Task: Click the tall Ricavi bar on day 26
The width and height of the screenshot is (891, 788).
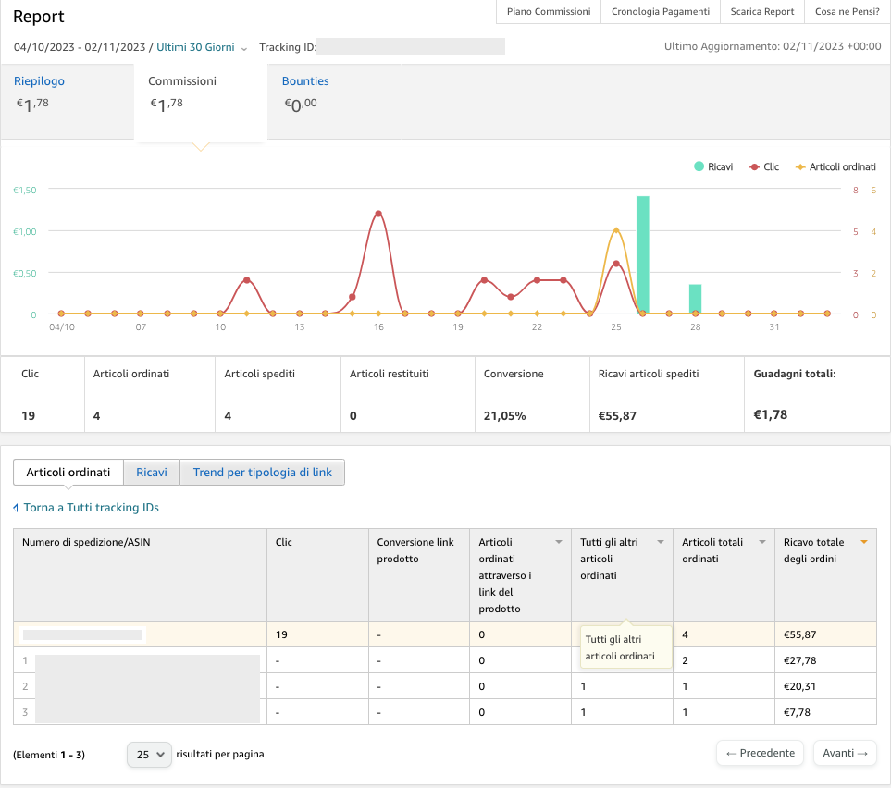Action: pos(643,254)
